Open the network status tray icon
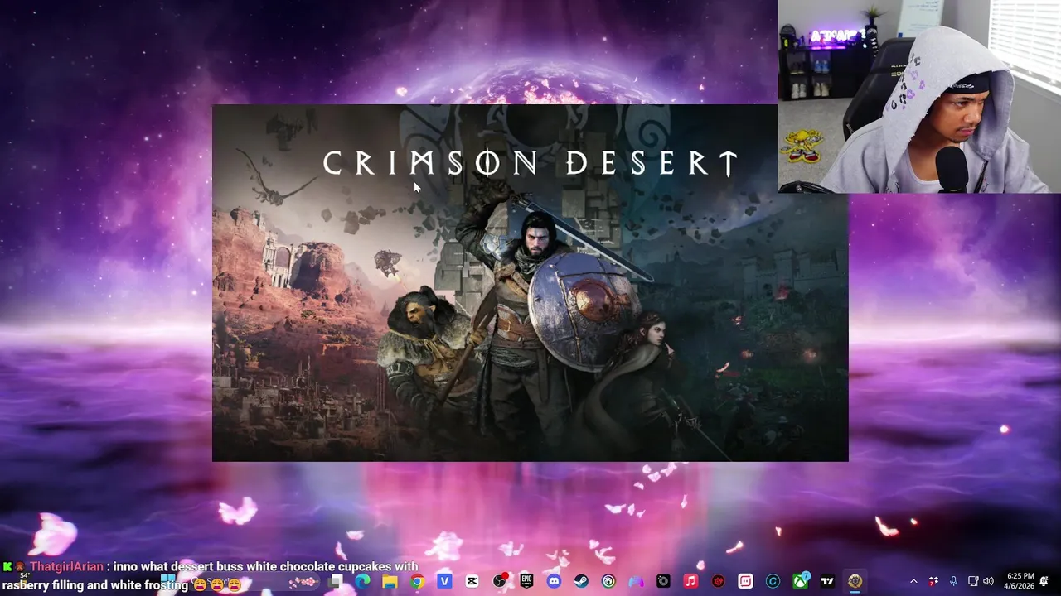Image resolution: width=1061 pixels, height=596 pixels. (973, 582)
